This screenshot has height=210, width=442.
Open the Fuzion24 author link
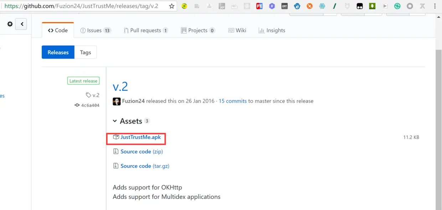point(133,101)
